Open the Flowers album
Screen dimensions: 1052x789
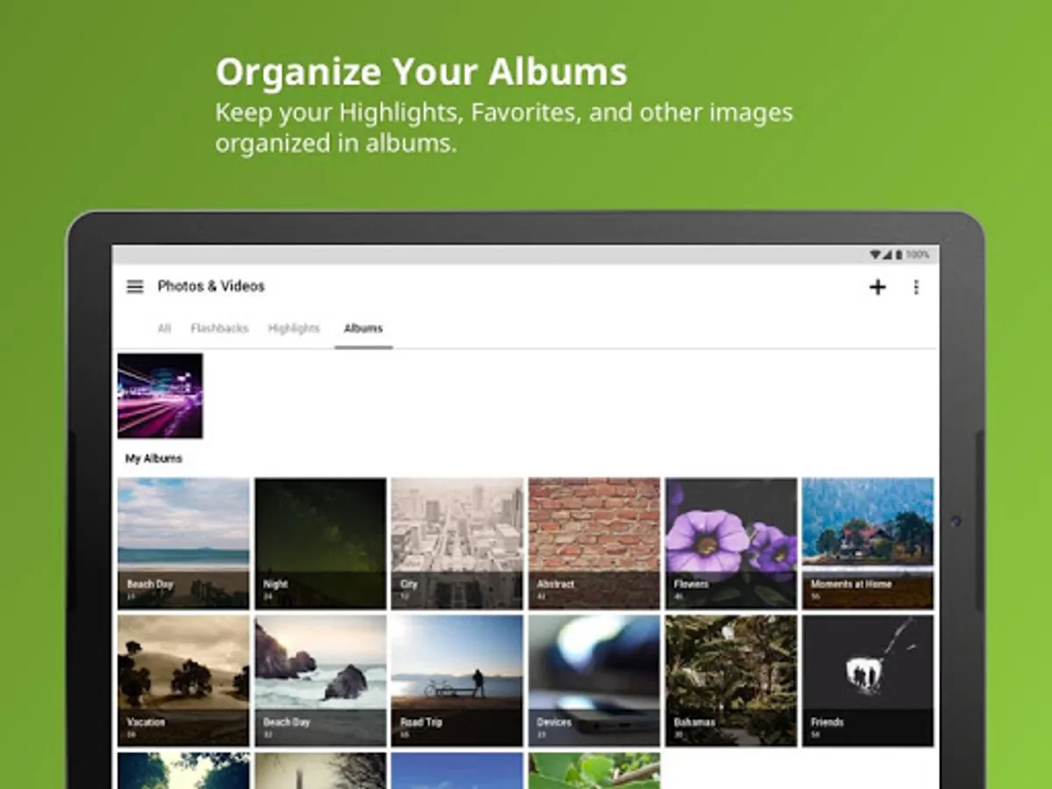[x=731, y=544]
